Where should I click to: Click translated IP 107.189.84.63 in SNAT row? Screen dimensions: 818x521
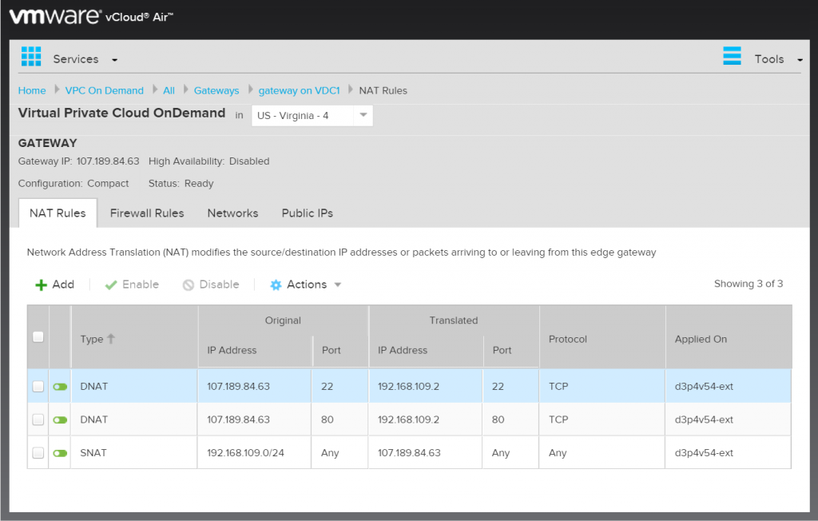click(409, 452)
